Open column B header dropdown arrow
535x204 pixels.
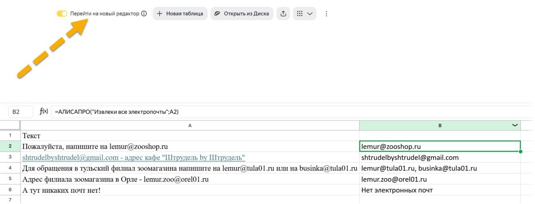[515, 125]
